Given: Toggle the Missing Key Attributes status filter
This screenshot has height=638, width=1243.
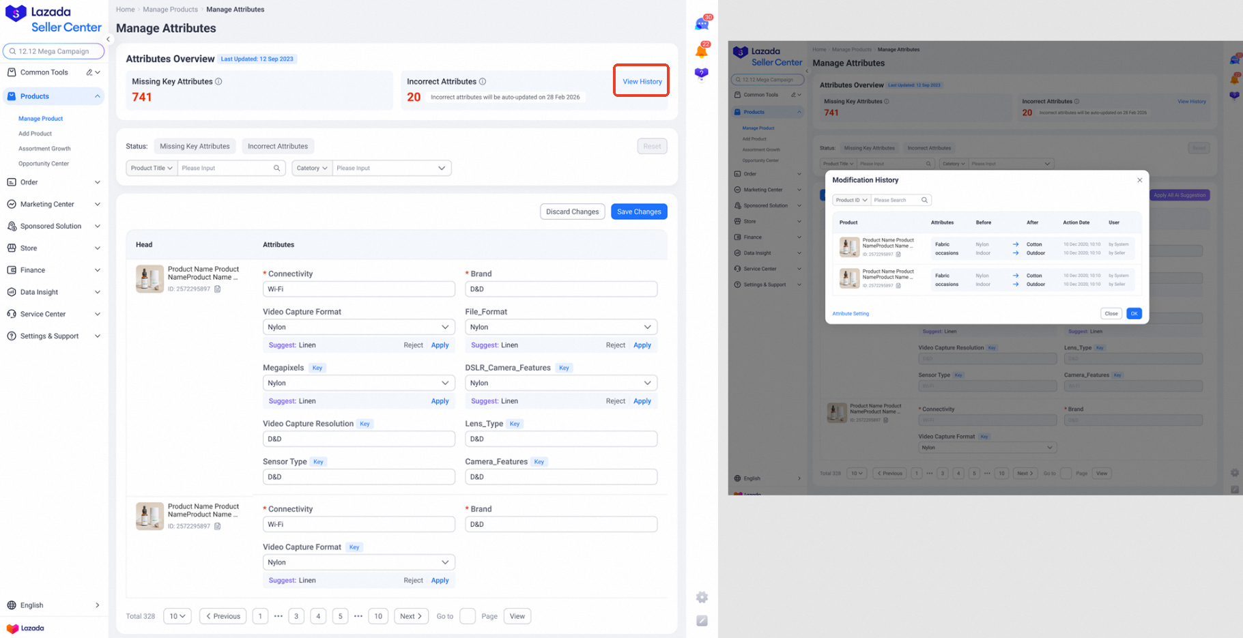Looking at the screenshot, I should (x=195, y=145).
